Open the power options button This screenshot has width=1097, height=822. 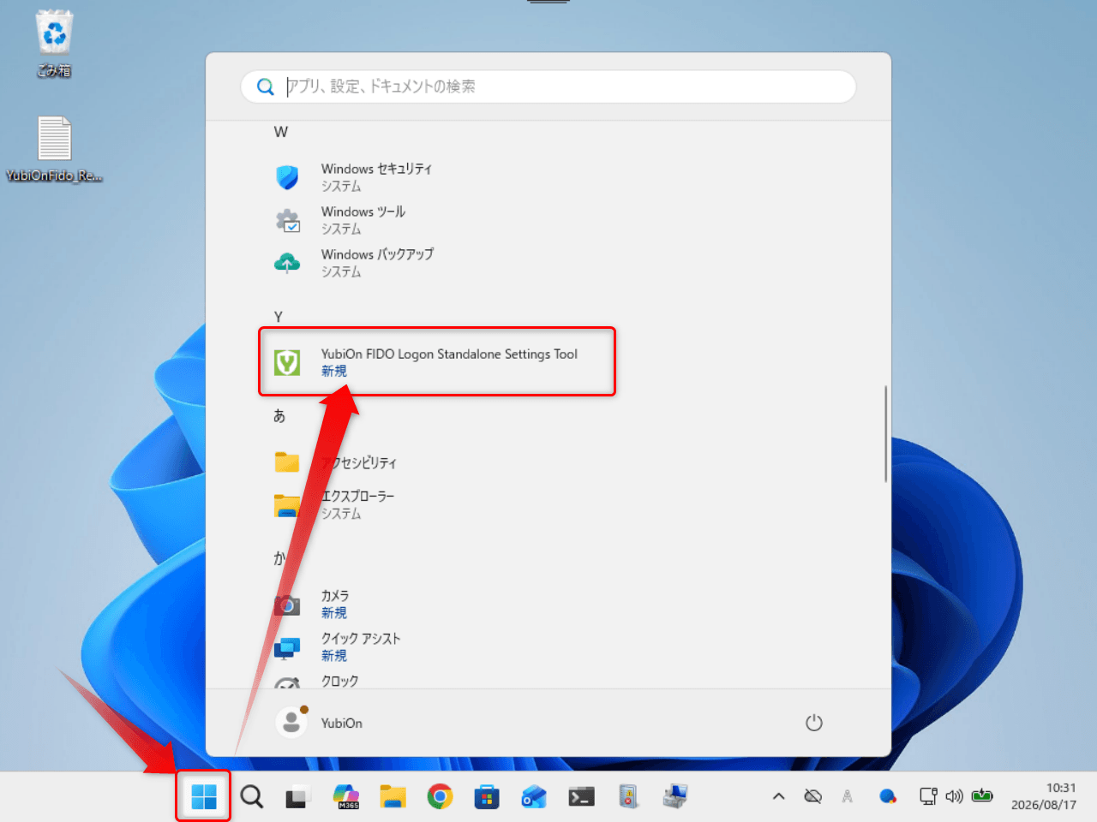point(814,723)
